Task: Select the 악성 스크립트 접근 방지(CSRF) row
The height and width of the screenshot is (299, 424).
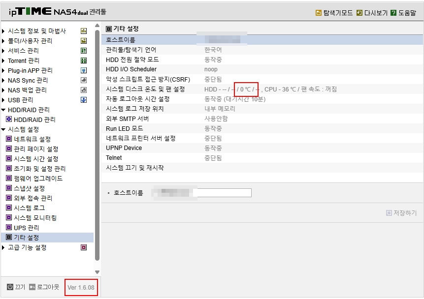Action: click(262, 79)
